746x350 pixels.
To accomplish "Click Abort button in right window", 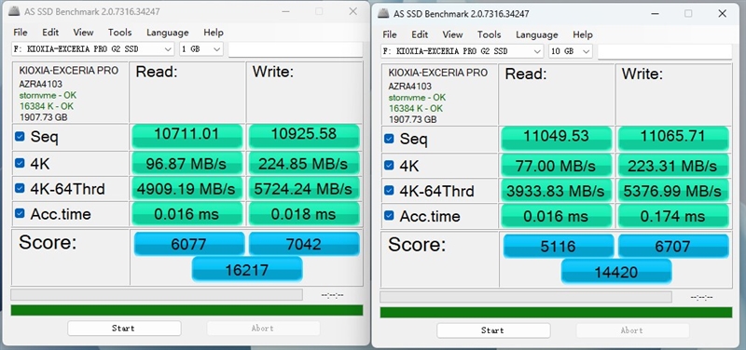I will 632,330.
